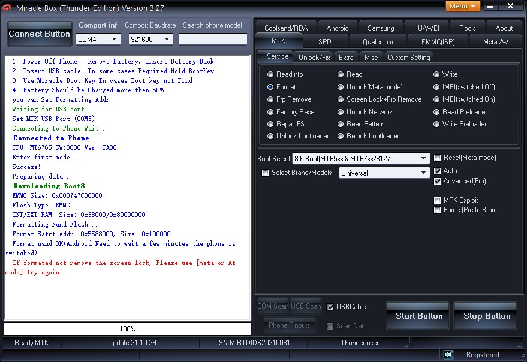Open the orange Menu dropdown
Viewport: 527px width, 362px height.
click(463, 6)
